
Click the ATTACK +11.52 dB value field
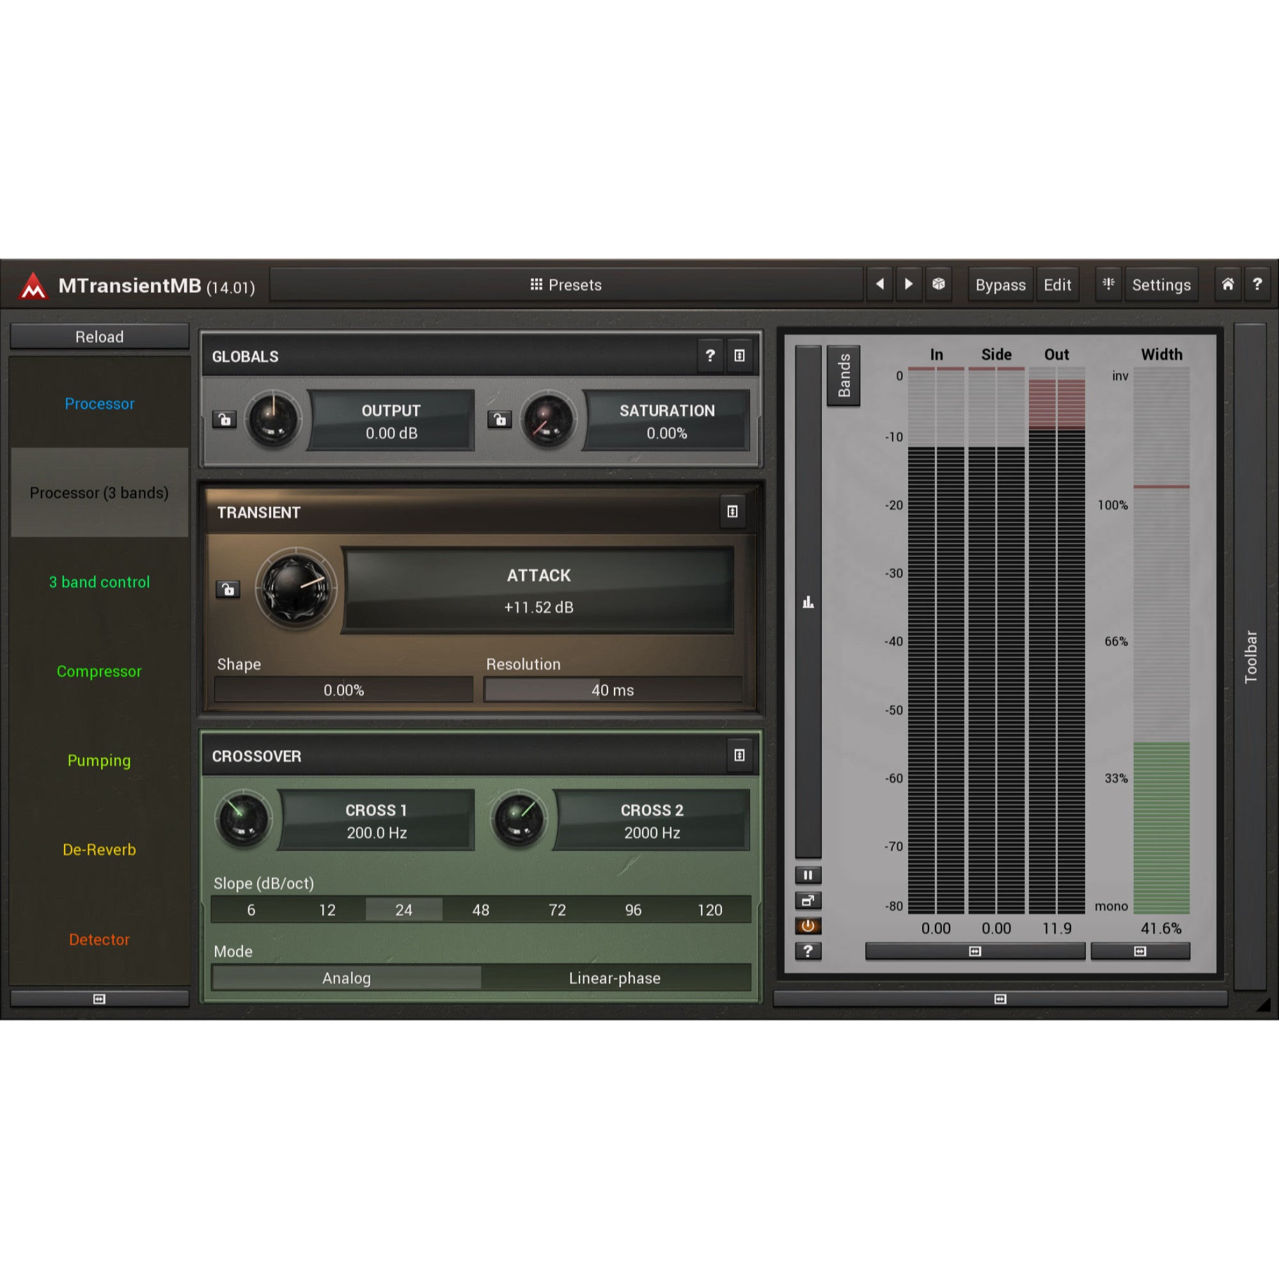click(x=538, y=590)
